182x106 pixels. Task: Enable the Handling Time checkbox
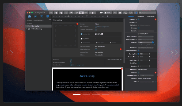138,75
